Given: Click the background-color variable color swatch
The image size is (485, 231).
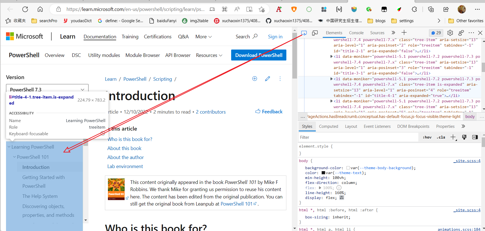Looking at the screenshot, I should click(x=348, y=168).
